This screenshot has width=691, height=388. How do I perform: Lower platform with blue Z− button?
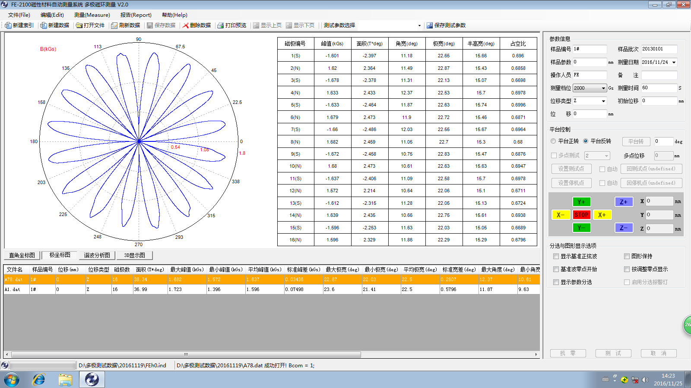click(x=624, y=228)
